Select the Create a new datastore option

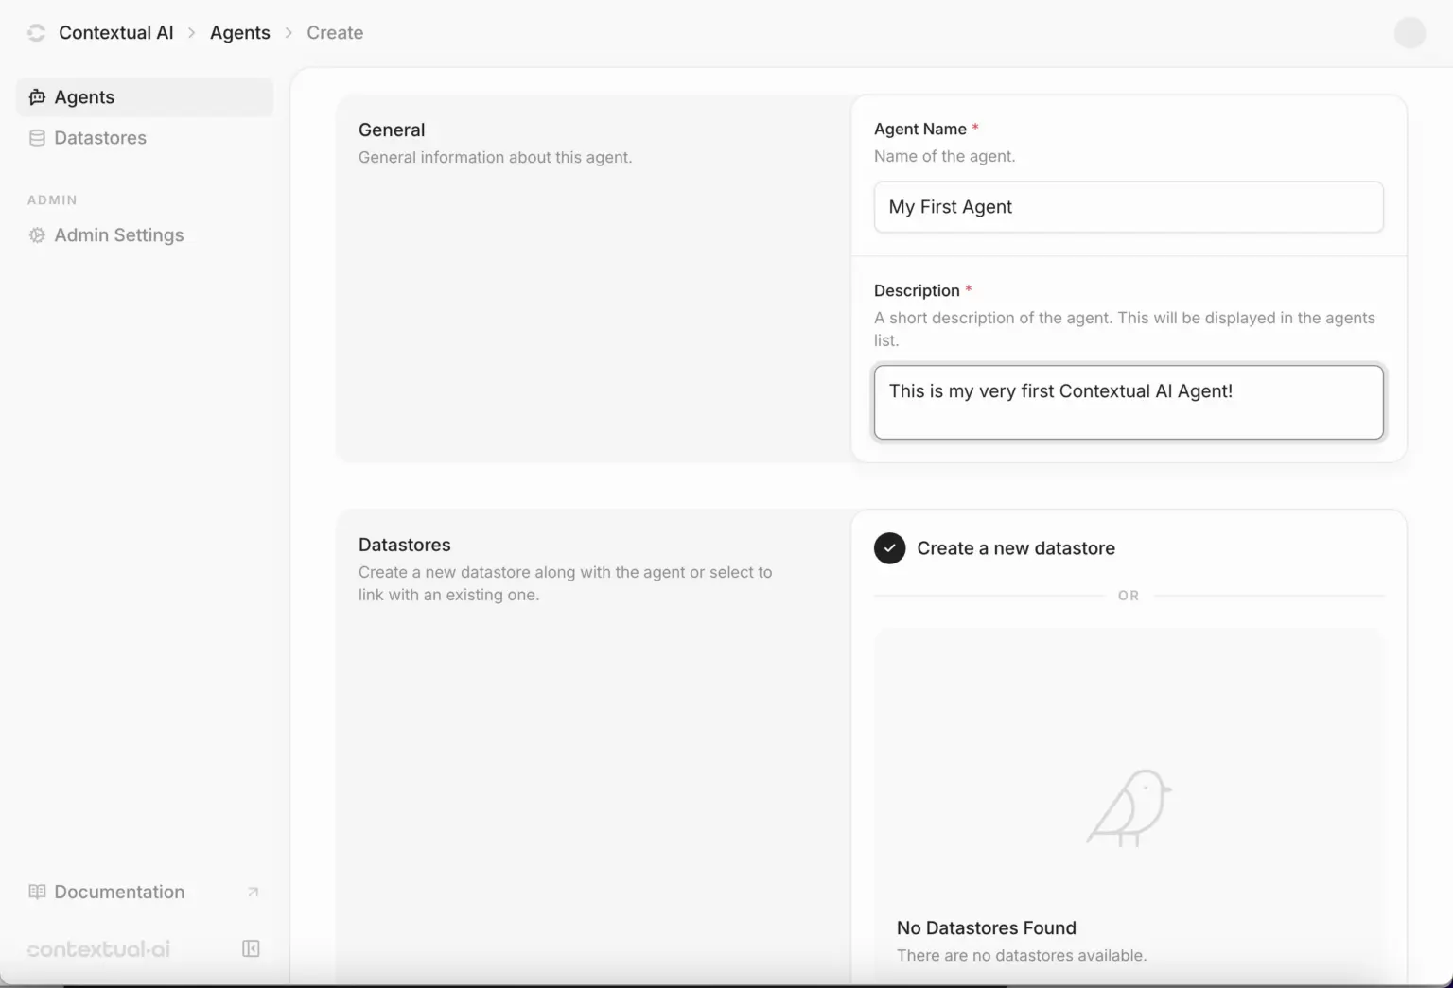pos(889,548)
